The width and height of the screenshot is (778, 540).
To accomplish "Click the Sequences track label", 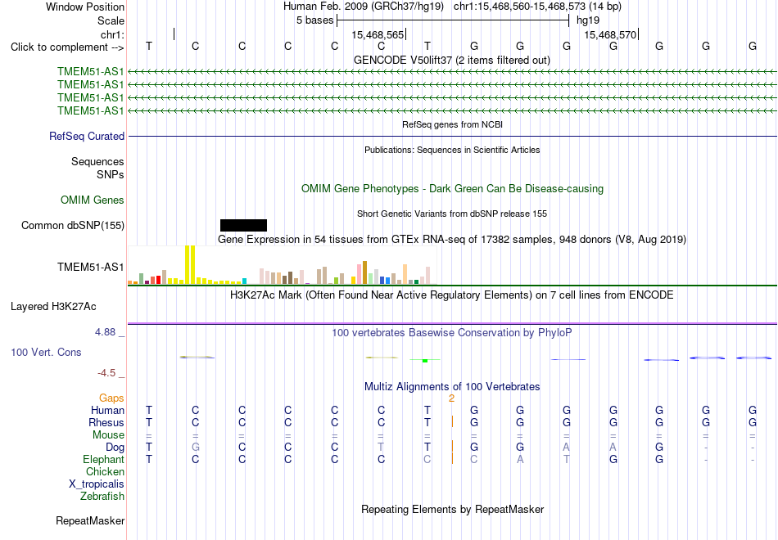I will pos(97,162).
